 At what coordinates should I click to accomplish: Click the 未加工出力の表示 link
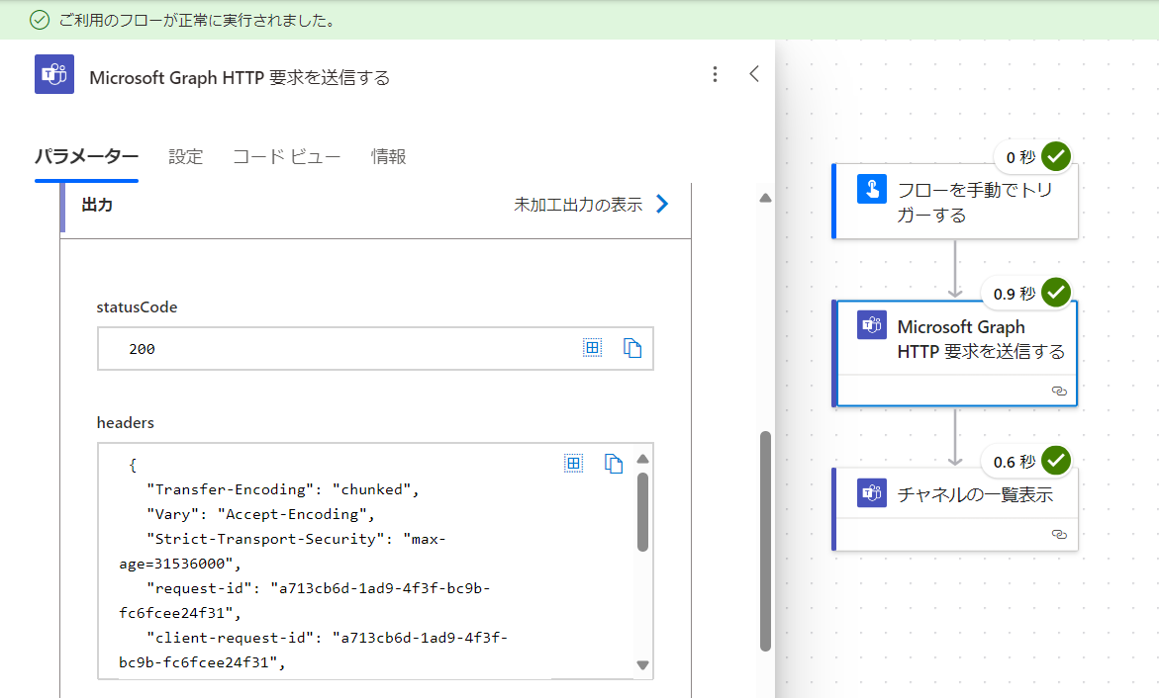click(x=578, y=205)
